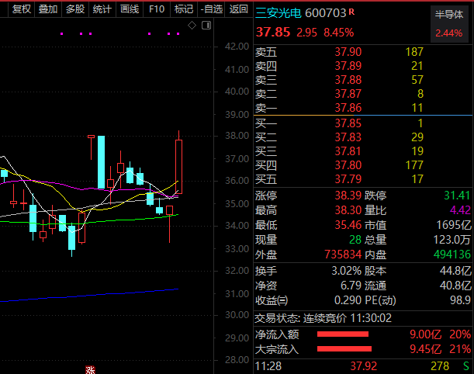
Task: Select 卖五 price 37.90
Action: [x=348, y=52]
